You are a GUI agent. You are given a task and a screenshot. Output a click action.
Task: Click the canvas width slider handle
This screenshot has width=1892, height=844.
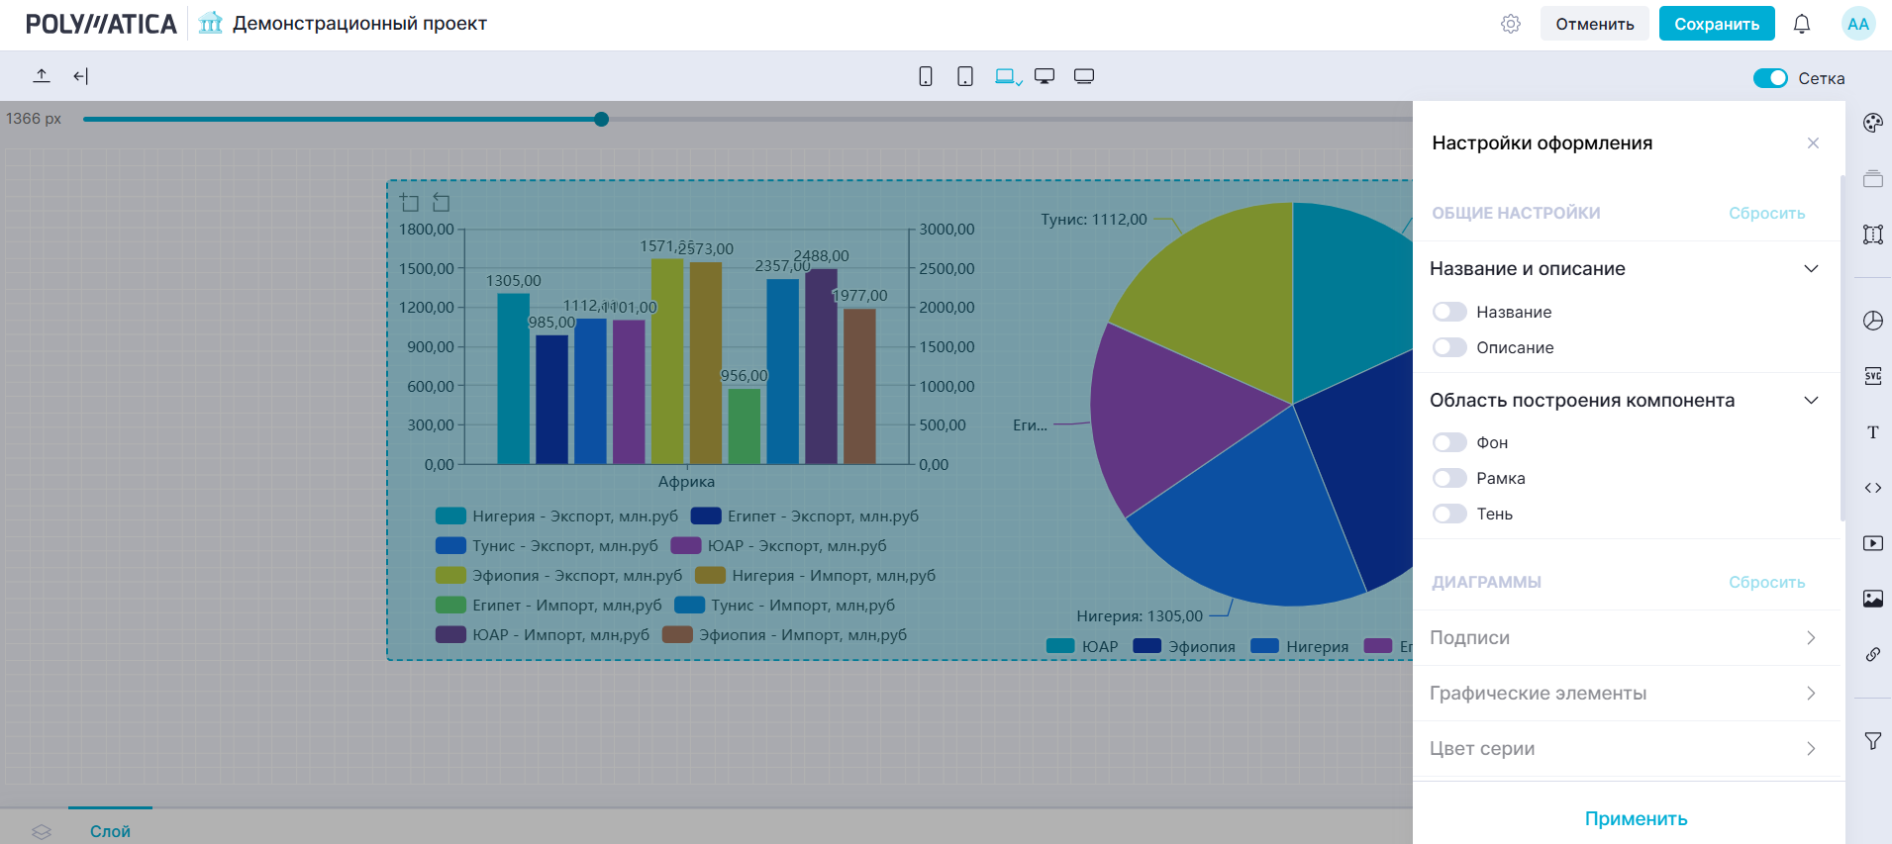tap(601, 120)
